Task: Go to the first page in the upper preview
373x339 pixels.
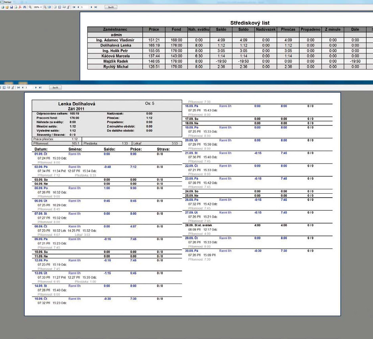Action: 74,7
